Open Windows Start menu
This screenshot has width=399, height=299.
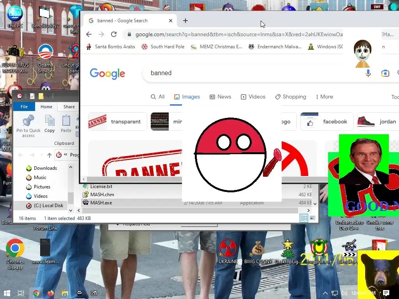7,293
